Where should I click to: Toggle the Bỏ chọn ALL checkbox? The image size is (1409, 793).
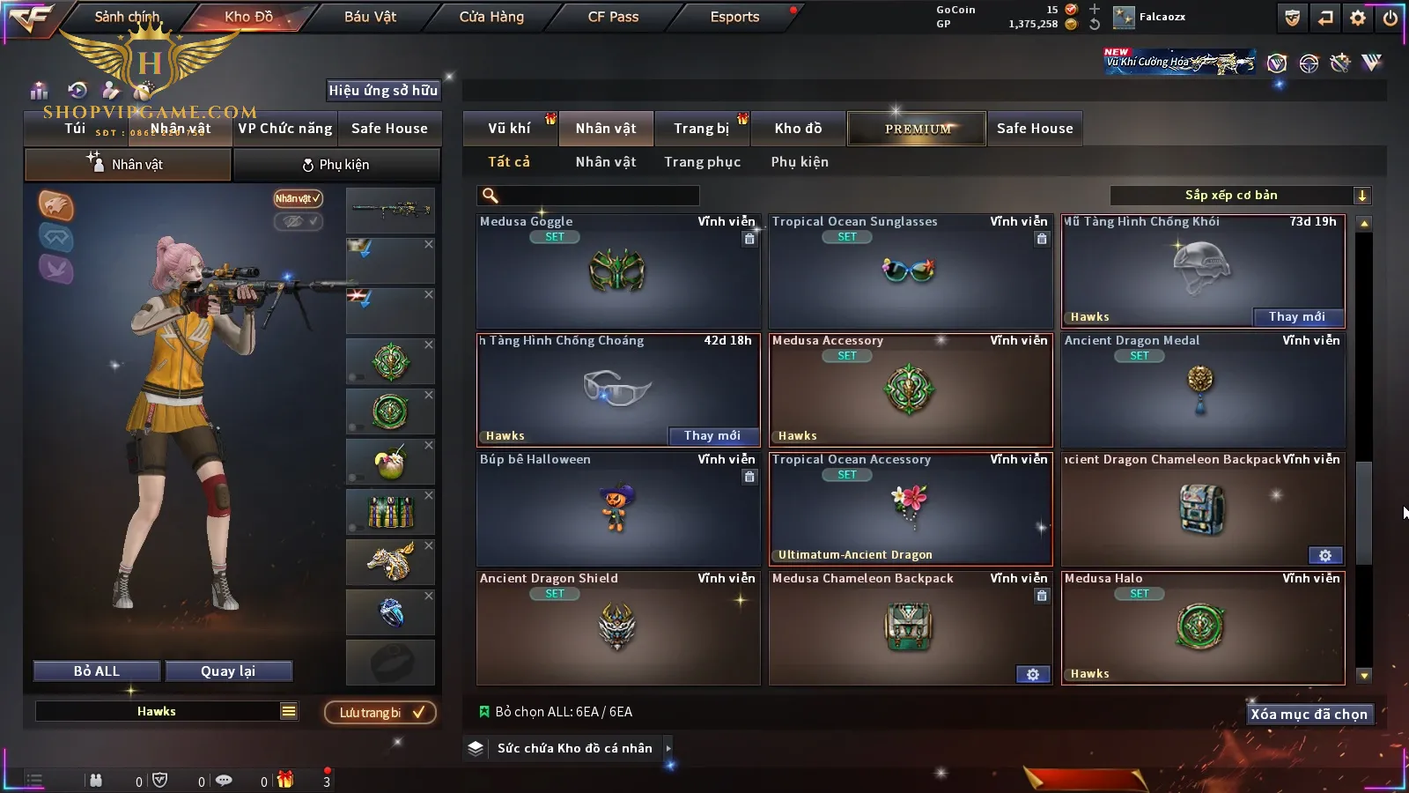click(483, 711)
